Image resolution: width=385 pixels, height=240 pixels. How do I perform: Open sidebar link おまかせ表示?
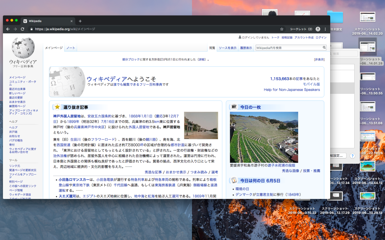[x=17, y=102]
